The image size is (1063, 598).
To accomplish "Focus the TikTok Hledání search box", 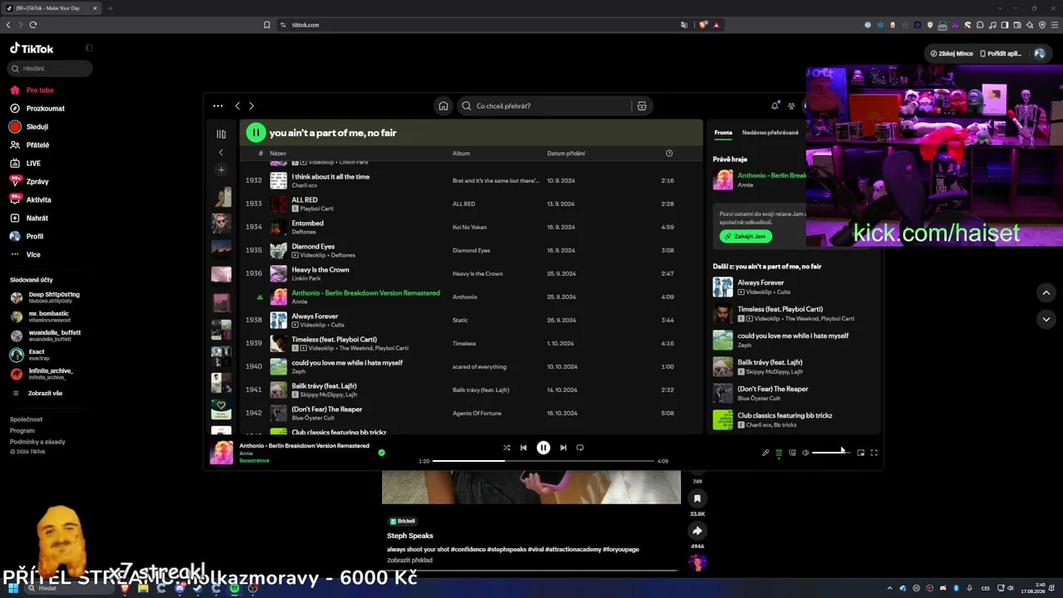I will tap(50, 69).
